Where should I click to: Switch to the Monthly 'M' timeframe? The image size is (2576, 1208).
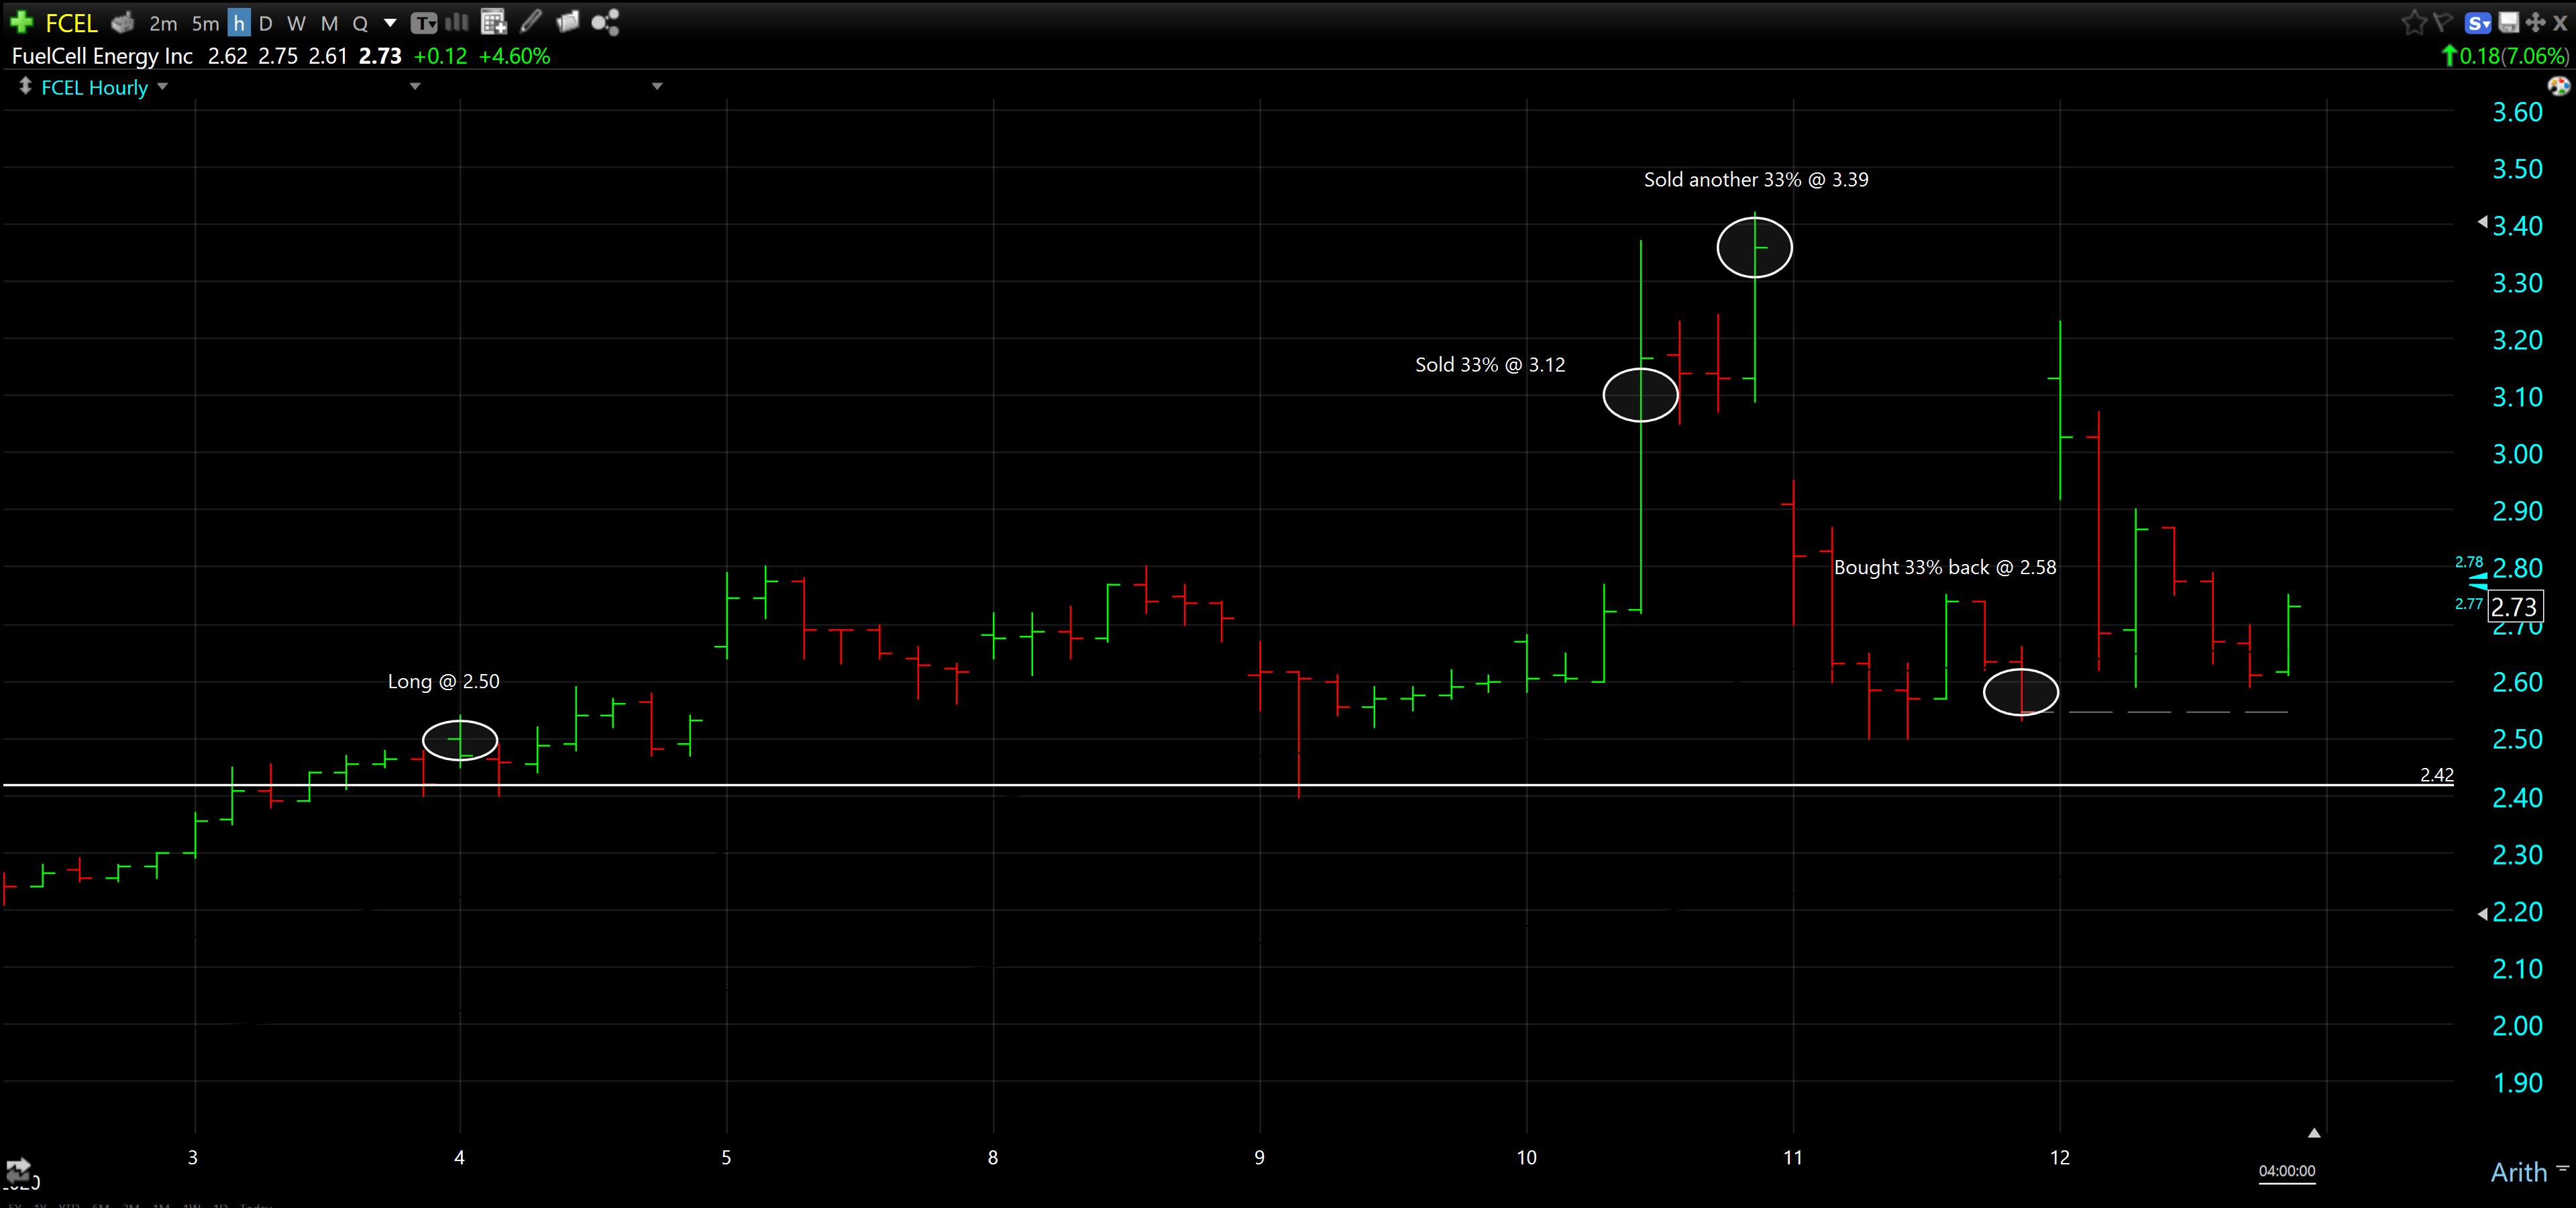click(329, 23)
